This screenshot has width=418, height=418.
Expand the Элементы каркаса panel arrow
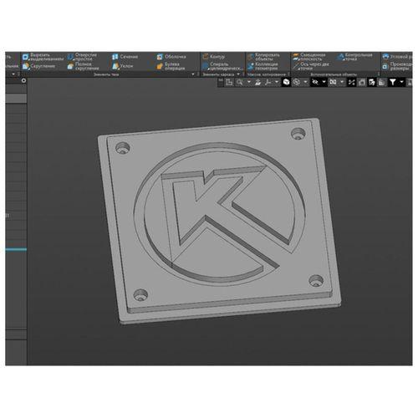238,74
